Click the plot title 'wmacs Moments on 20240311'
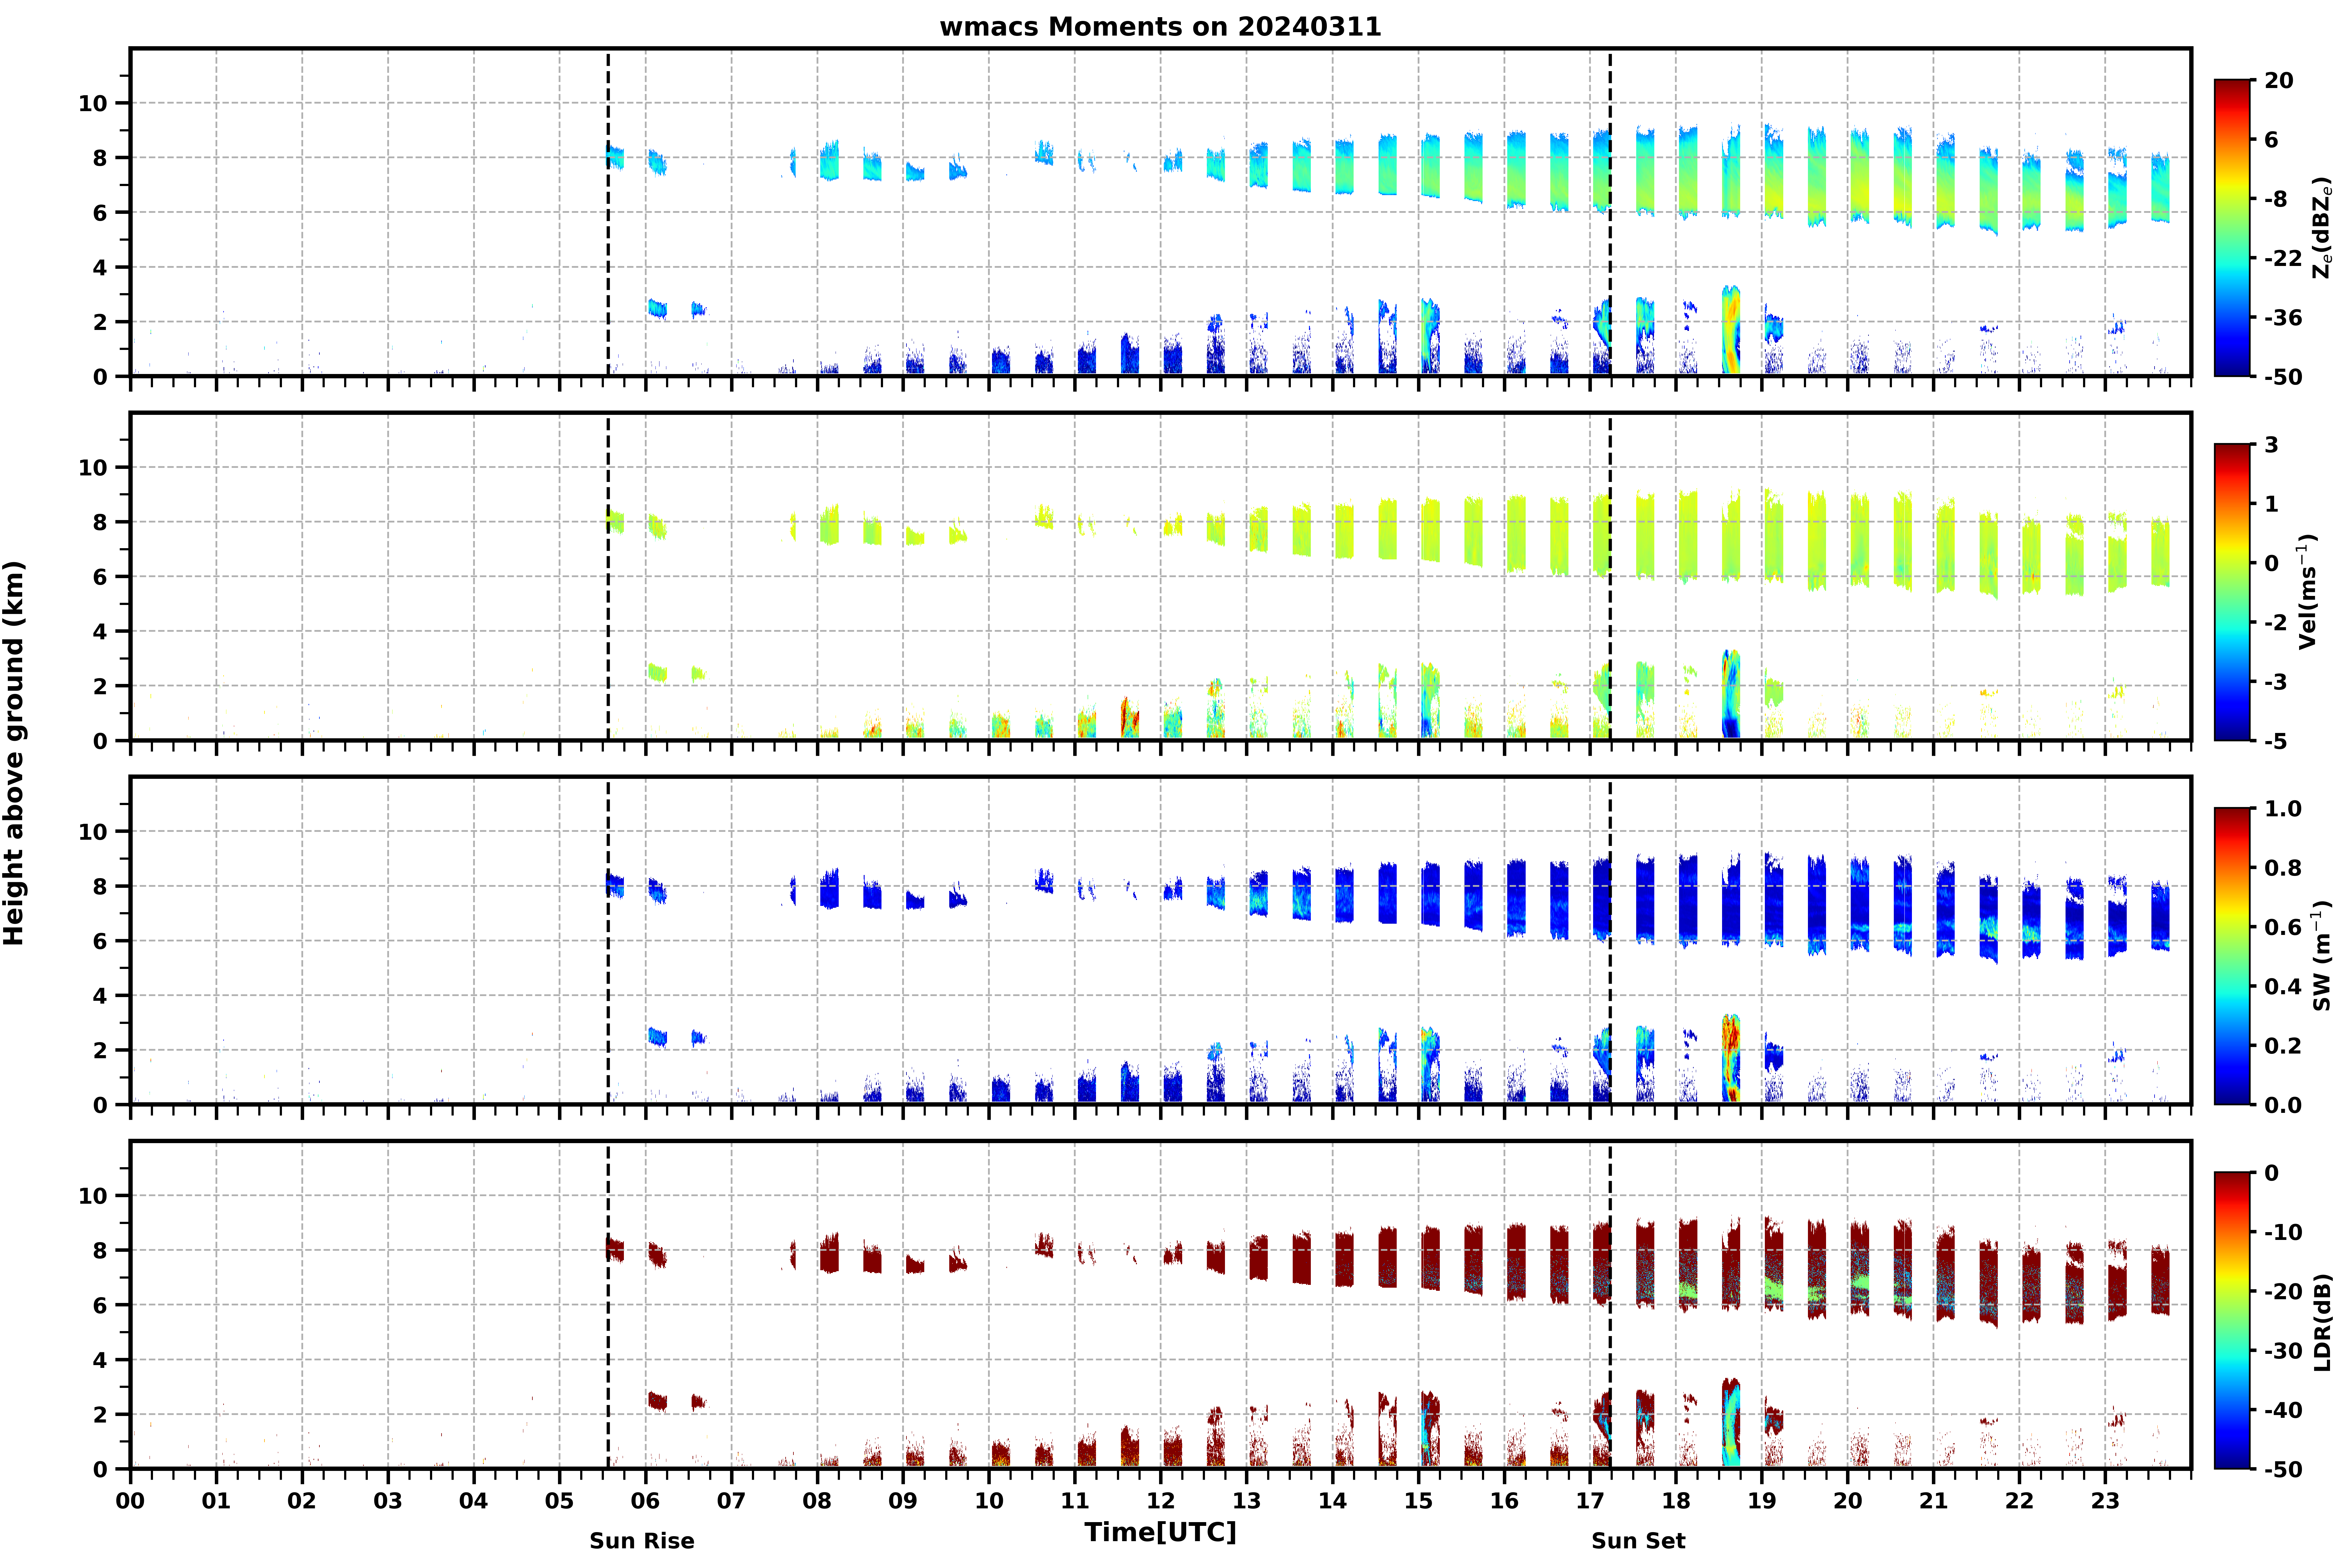Screen dimensions: 2350x1568 click(x=1160, y=27)
